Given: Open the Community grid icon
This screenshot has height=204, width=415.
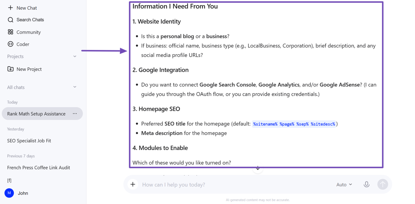Looking at the screenshot, I should (10, 32).
